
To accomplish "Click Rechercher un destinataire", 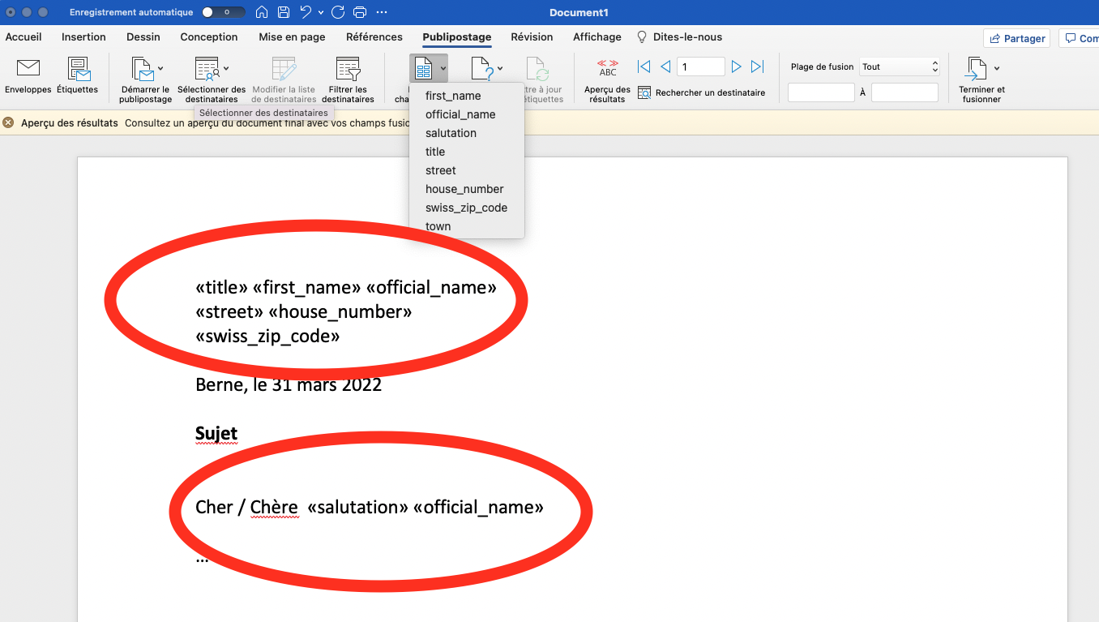I will [x=702, y=92].
